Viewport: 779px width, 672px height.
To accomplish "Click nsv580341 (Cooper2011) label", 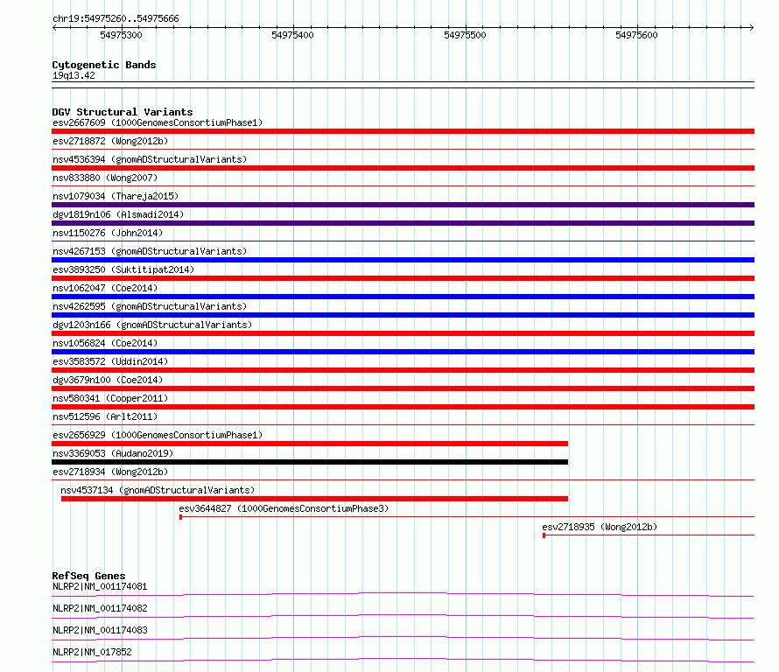I will click(x=110, y=398).
